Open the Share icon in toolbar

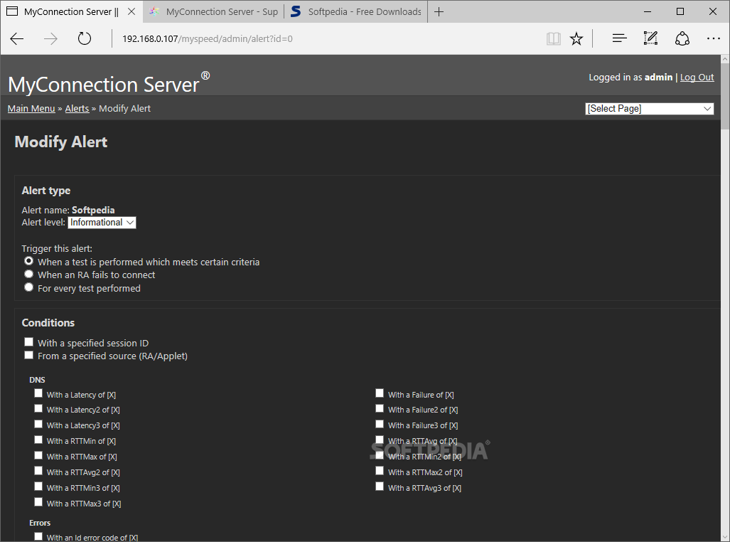pyautogui.click(x=682, y=38)
